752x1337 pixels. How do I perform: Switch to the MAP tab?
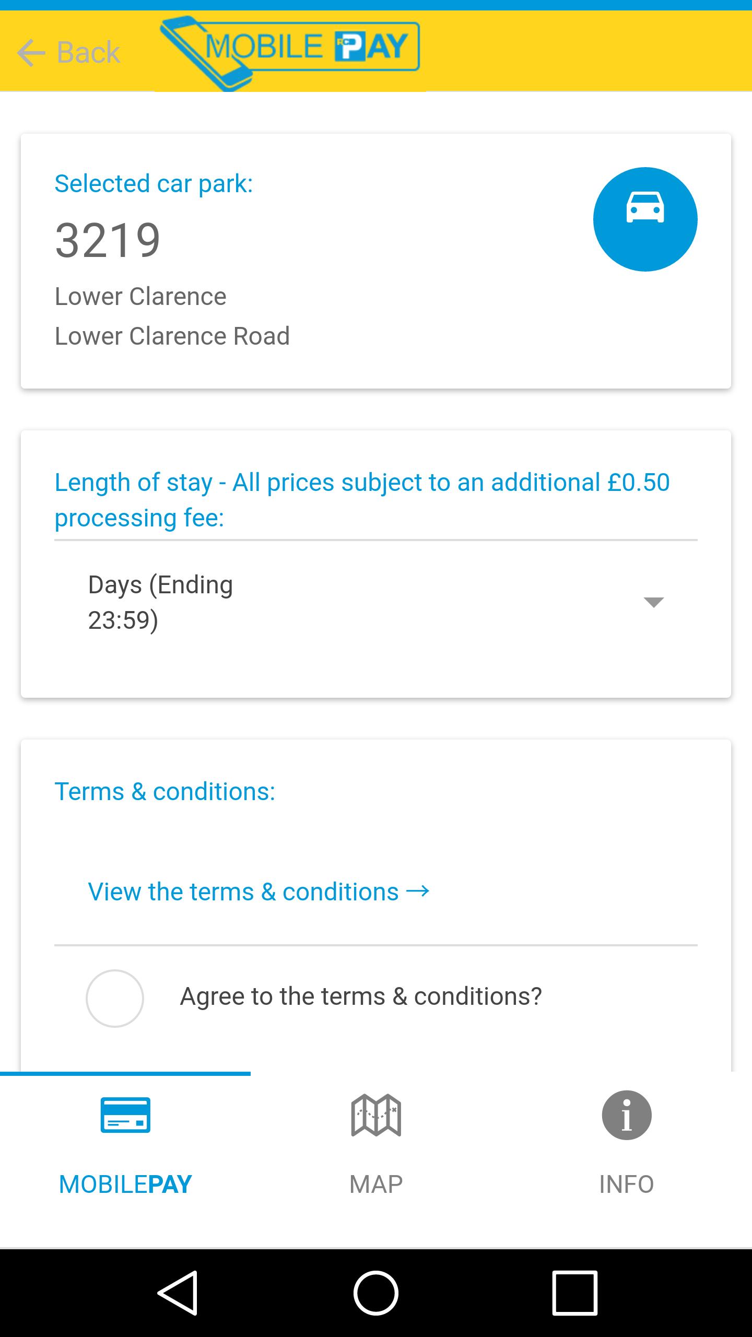(x=376, y=1184)
